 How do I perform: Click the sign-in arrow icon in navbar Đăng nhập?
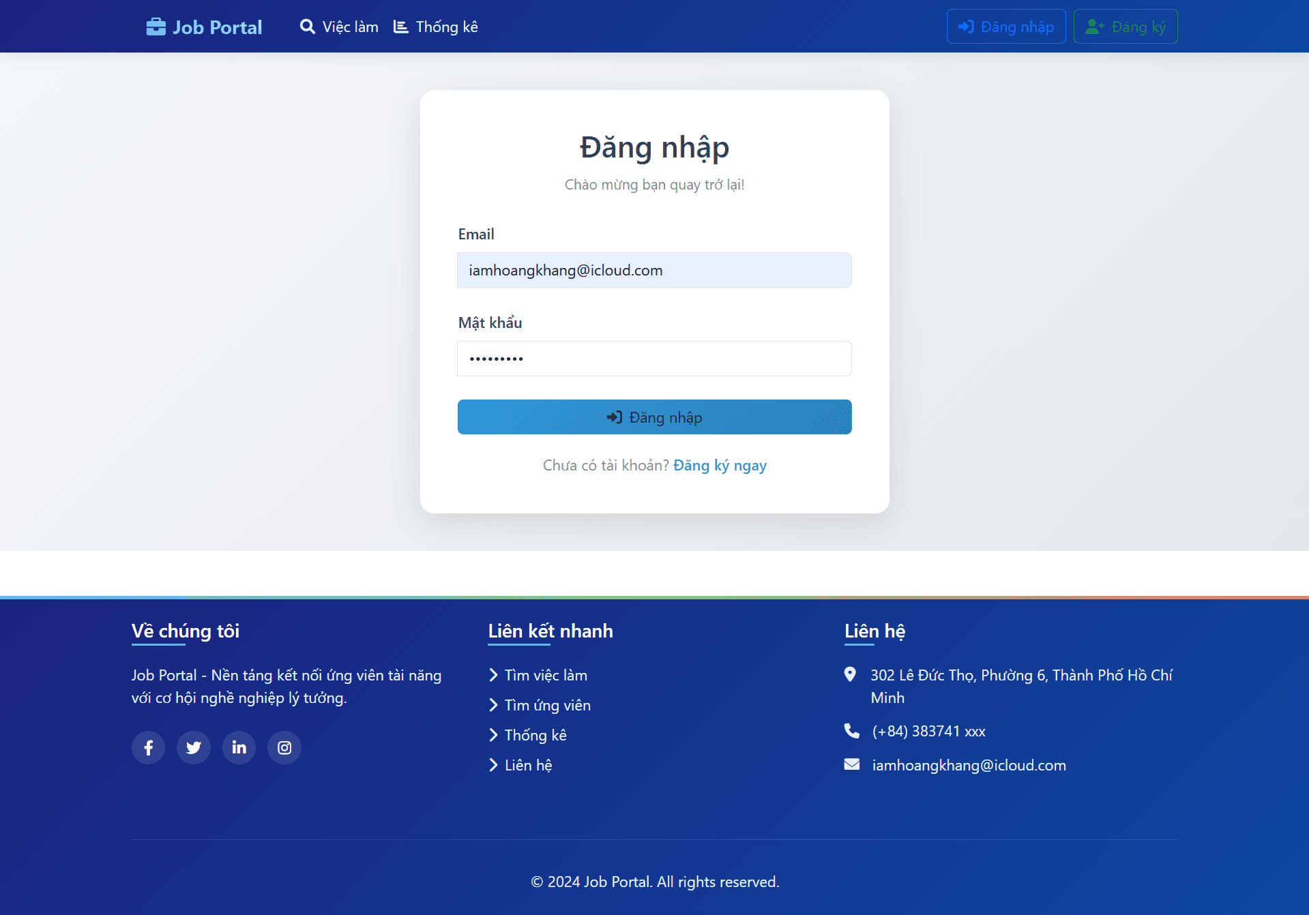[966, 27]
